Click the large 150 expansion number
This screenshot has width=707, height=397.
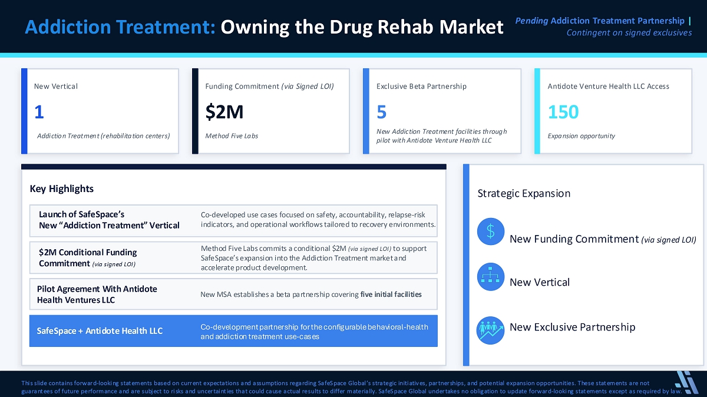point(563,112)
